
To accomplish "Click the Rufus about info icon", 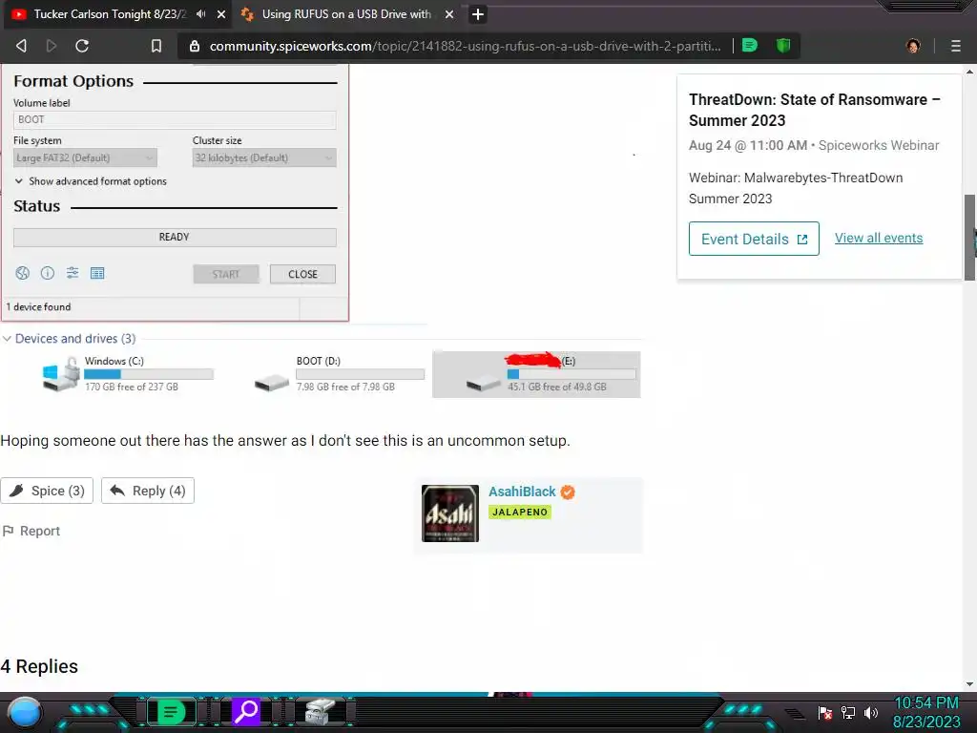I will 48,273.
